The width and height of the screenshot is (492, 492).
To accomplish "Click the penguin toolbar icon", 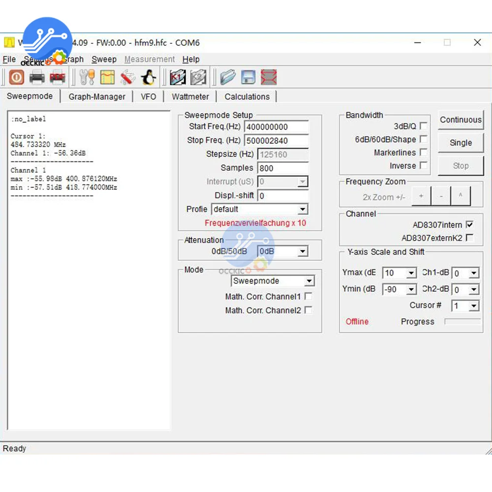I will (x=149, y=77).
